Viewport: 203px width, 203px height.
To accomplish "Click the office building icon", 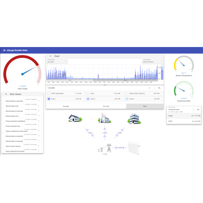I will point(134,118).
